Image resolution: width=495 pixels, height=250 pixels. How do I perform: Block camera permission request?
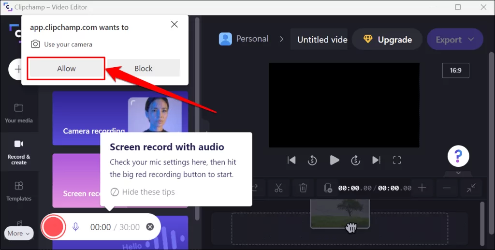pyautogui.click(x=144, y=69)
